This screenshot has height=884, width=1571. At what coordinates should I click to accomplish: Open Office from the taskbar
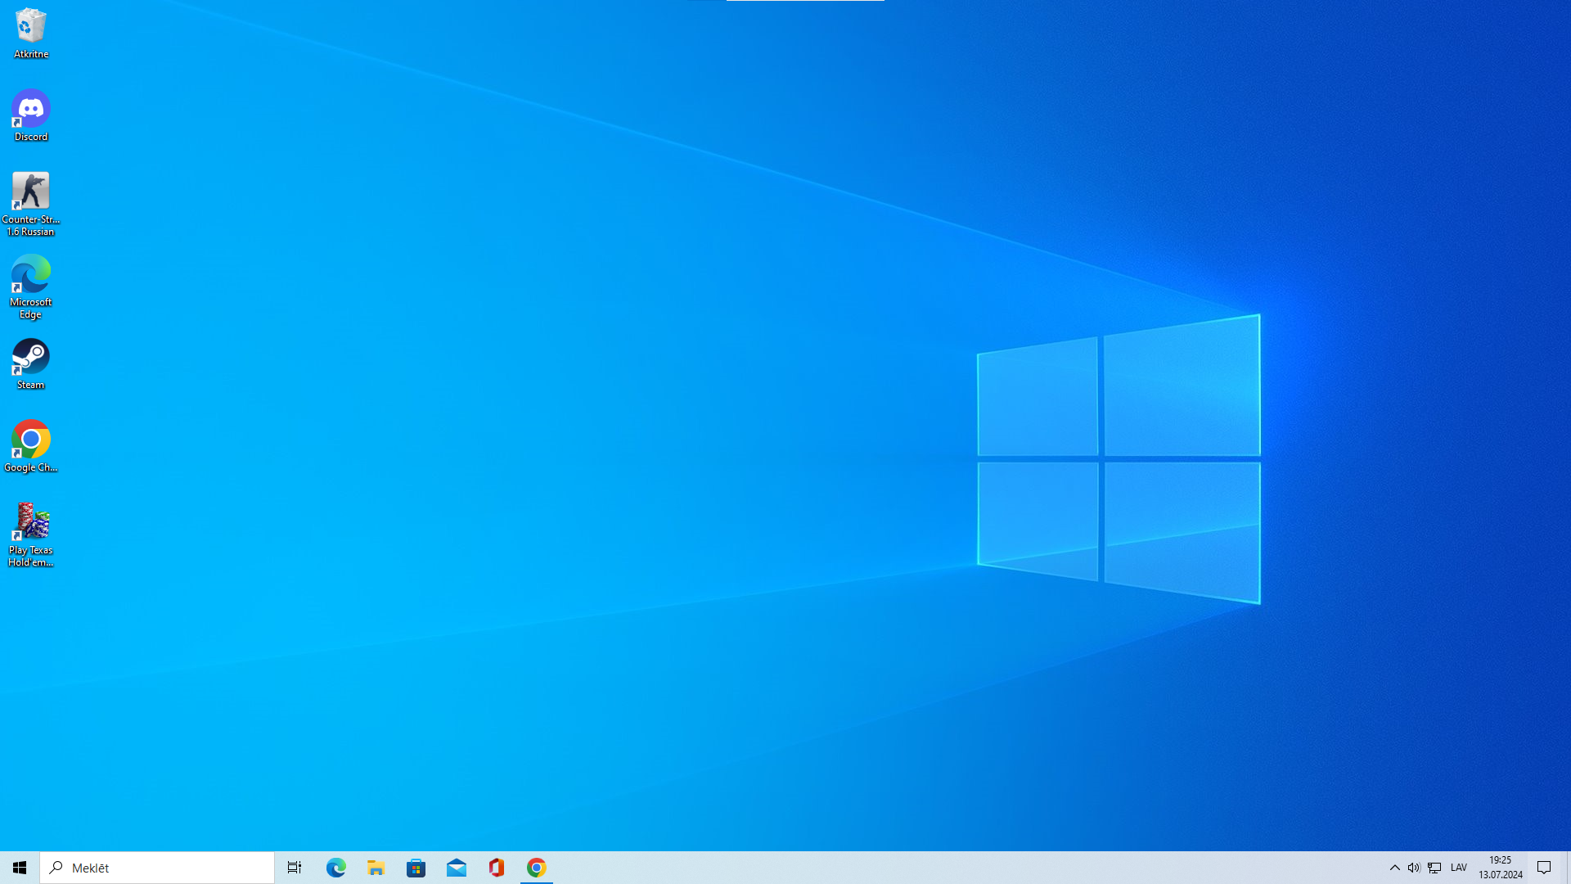497,868
